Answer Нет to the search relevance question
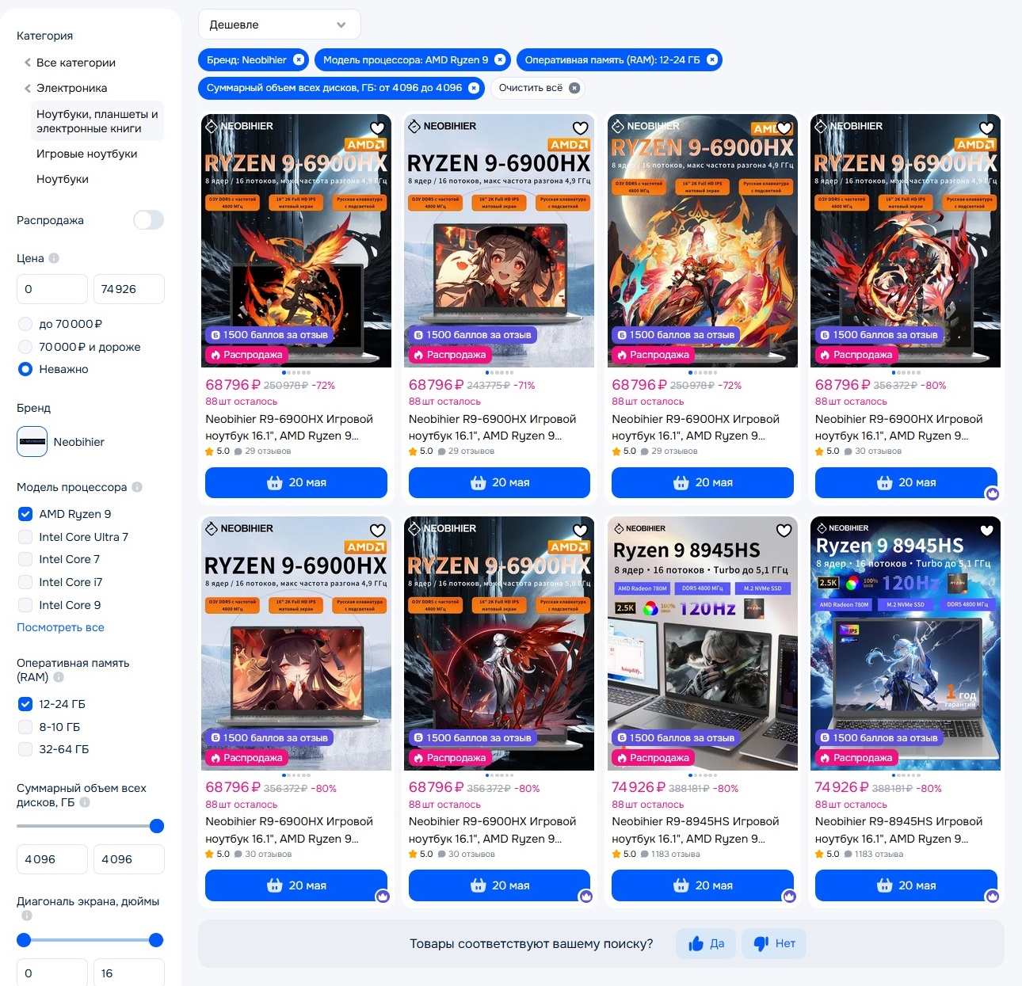Image resolution: width=1022 pixels, height=986 pixels. (775, 943)
